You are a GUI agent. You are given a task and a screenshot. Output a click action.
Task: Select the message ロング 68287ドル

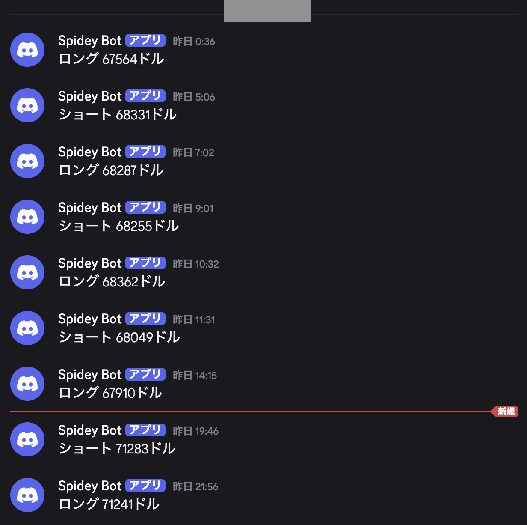tap(111, 170)
